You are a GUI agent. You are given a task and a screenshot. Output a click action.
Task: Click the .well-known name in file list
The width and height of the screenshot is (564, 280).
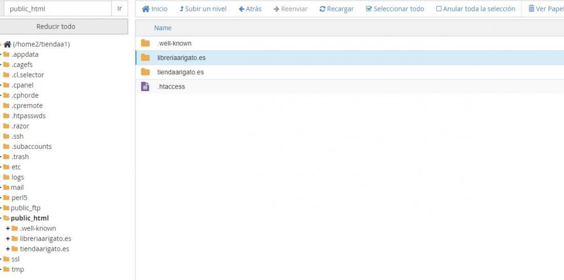click(174, 44)
